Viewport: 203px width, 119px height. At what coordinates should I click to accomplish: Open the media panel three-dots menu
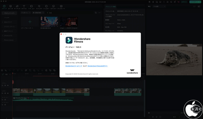point(99,13)
